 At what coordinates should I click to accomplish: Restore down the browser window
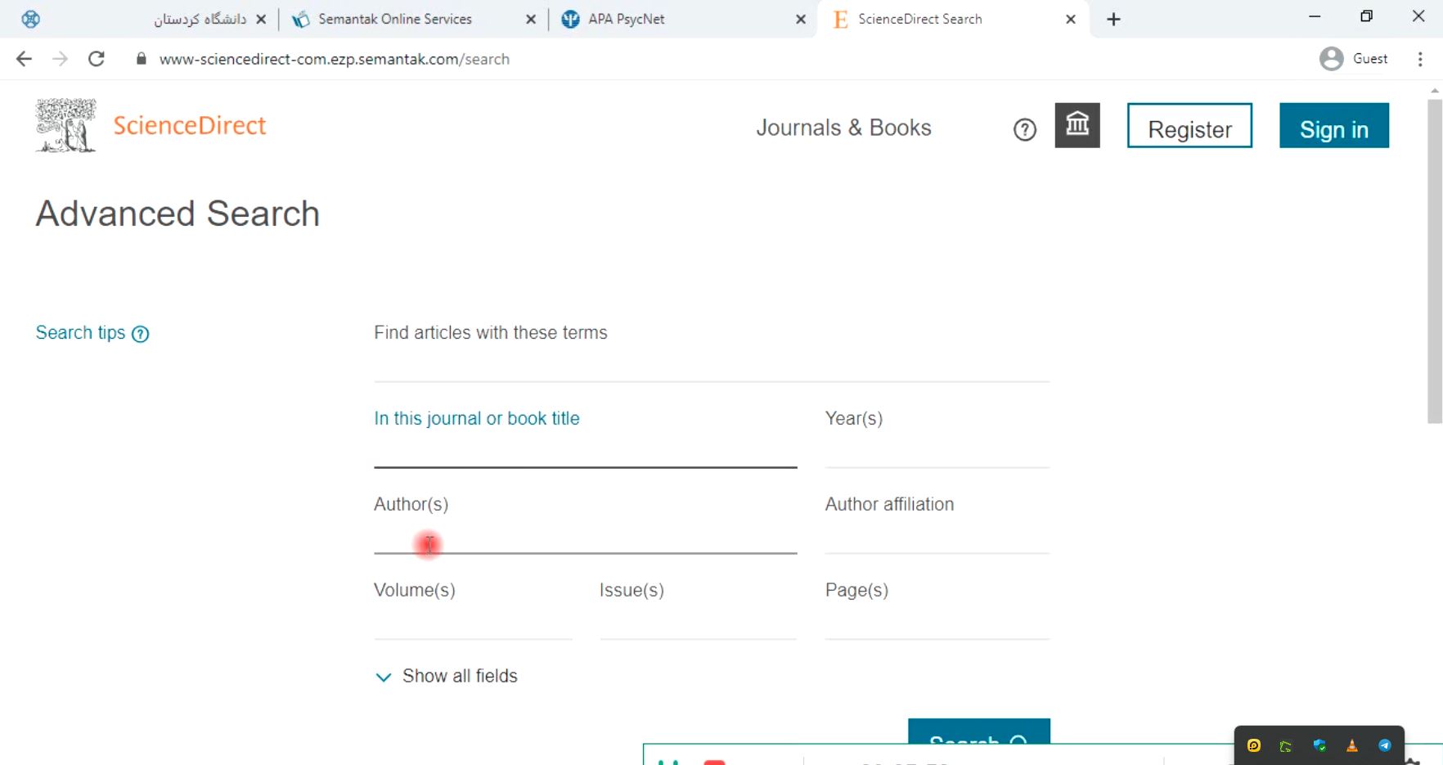pos(1366,16)
